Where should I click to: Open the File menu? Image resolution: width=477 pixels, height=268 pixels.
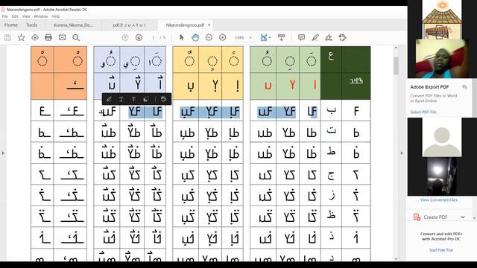pos(5,16)
